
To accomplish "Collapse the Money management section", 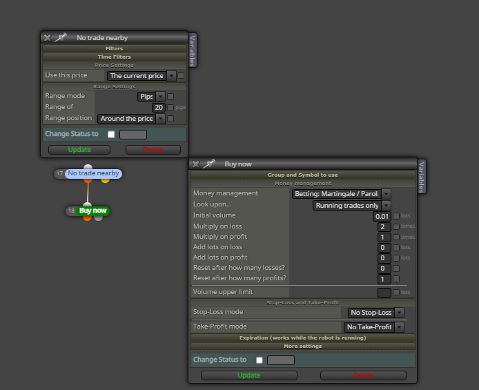I will [303, 183].
